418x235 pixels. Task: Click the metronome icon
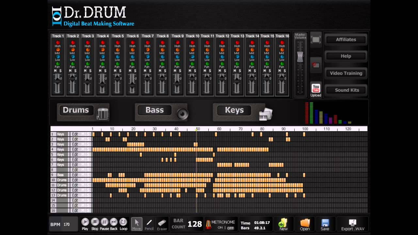coord(208,225)
